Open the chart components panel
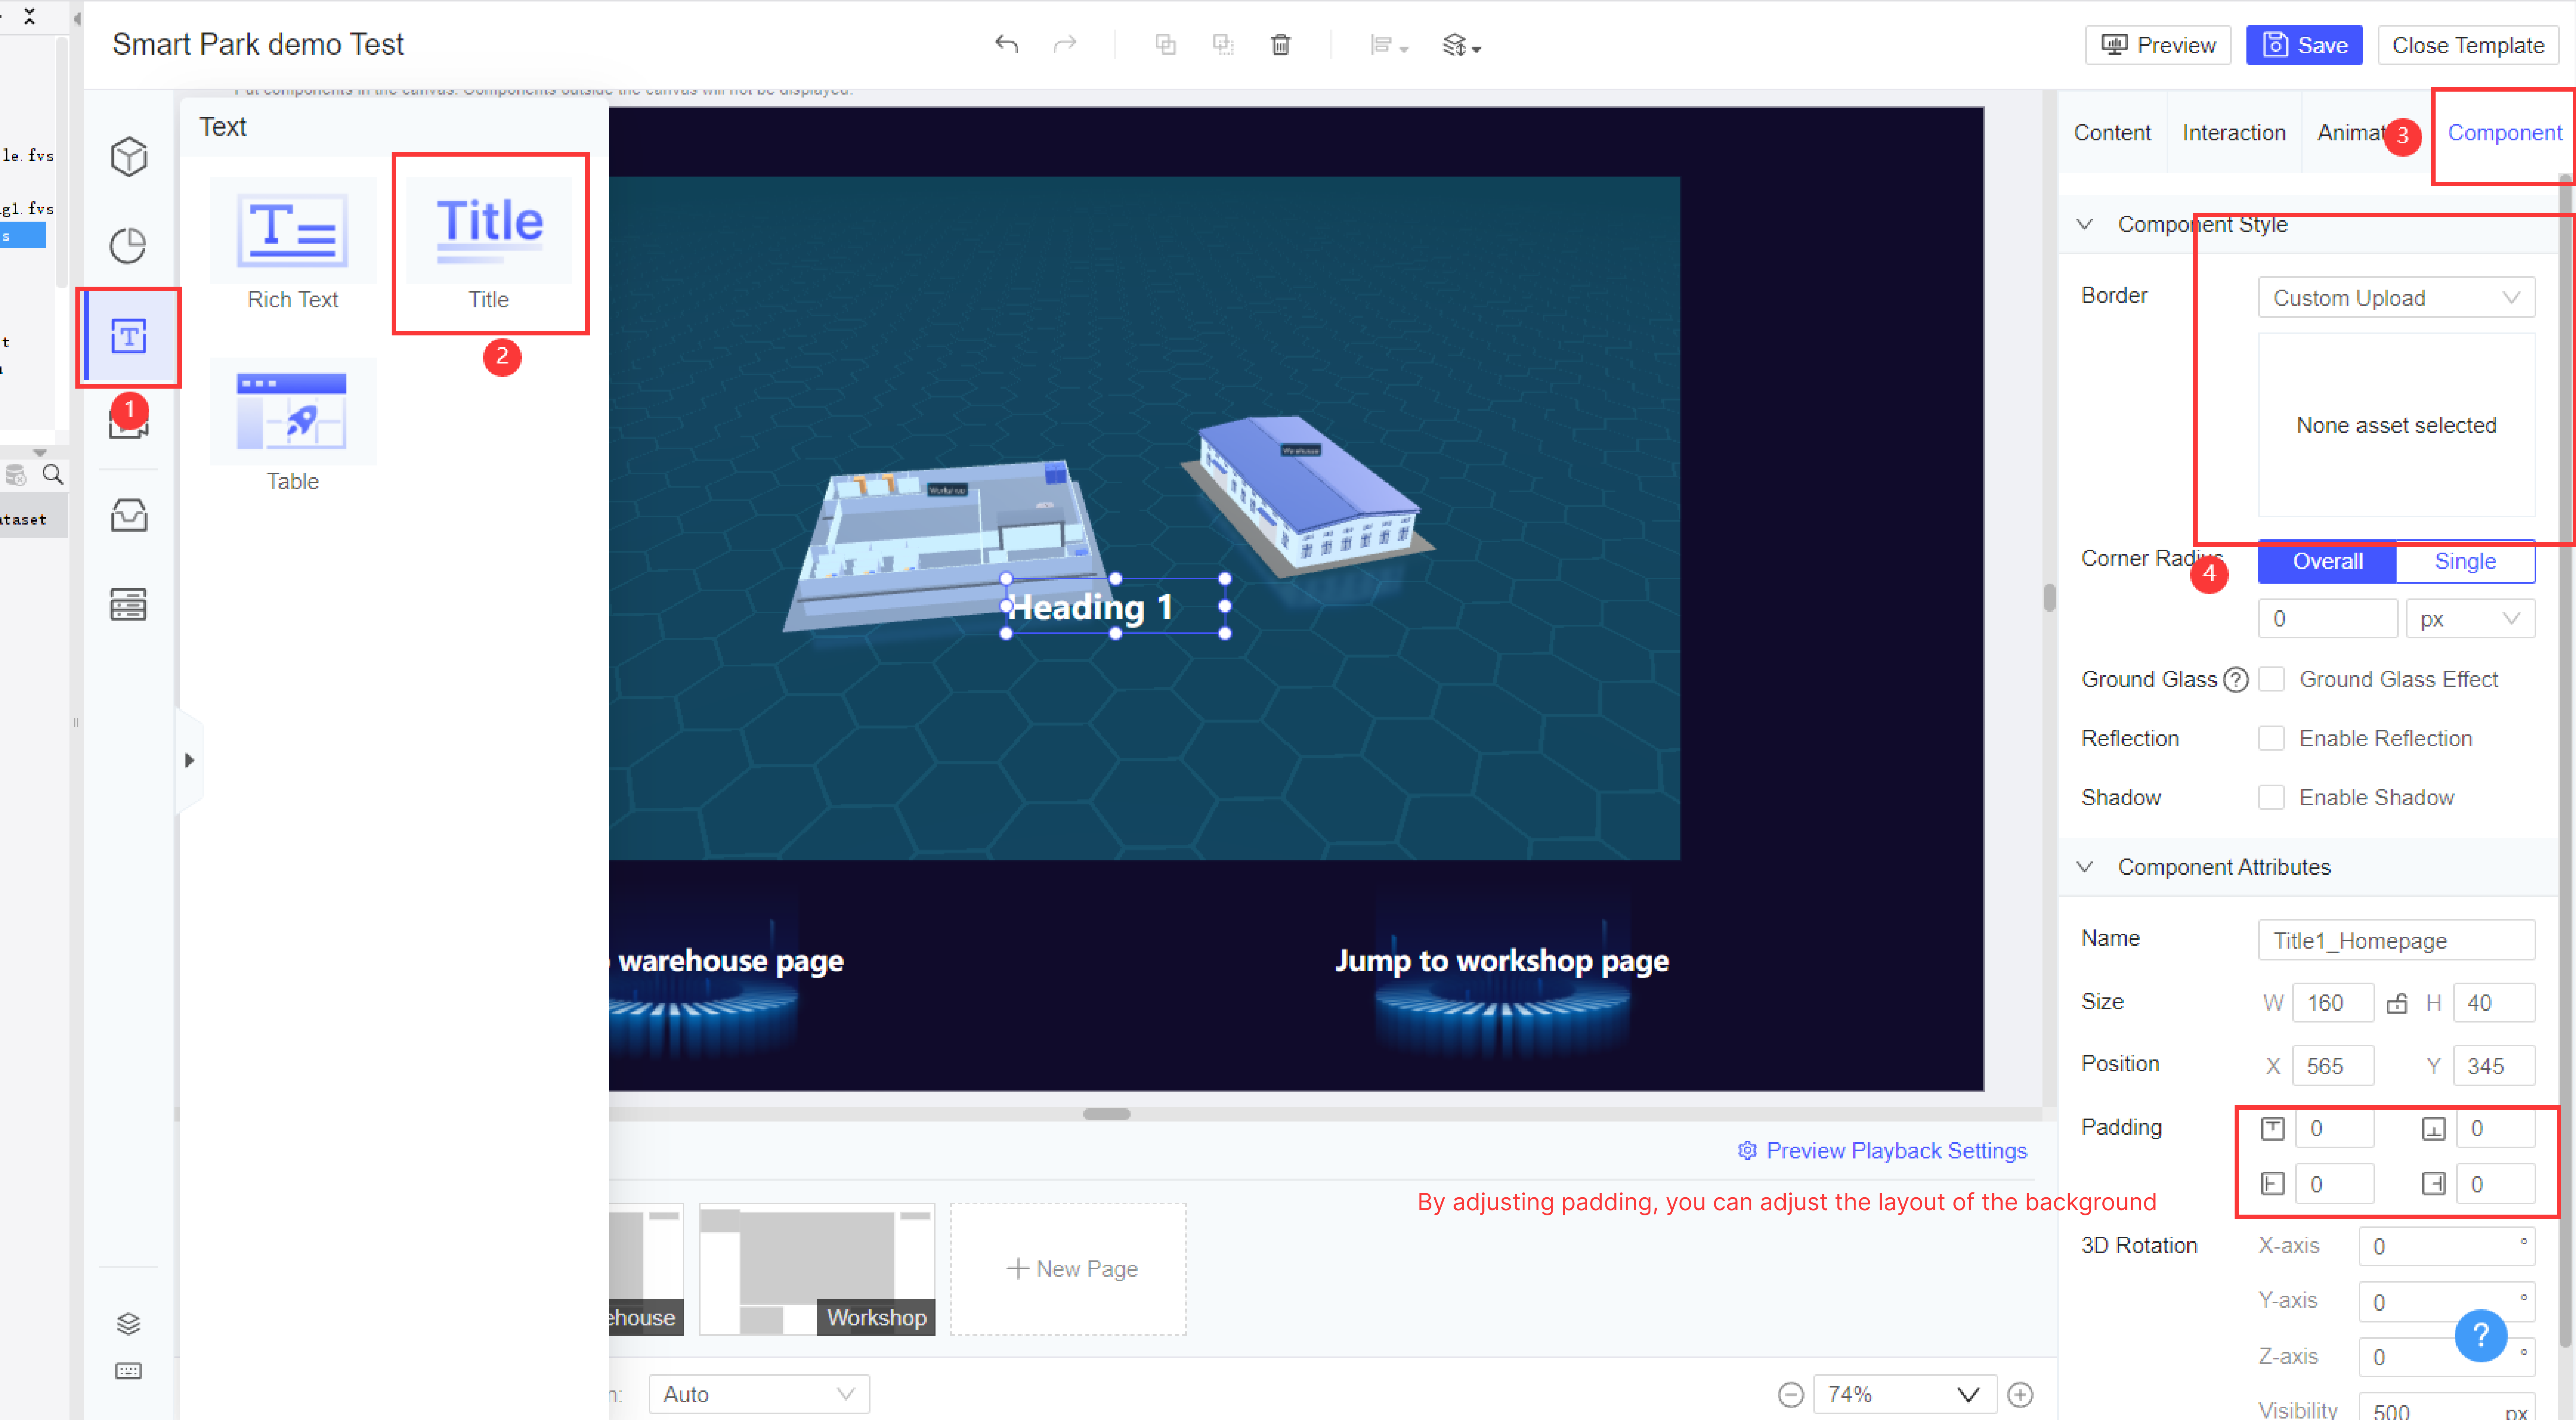 click(x=128, y=245)
